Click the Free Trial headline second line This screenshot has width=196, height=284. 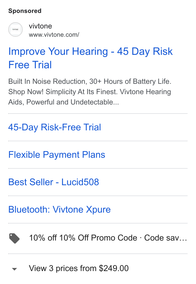30,65
